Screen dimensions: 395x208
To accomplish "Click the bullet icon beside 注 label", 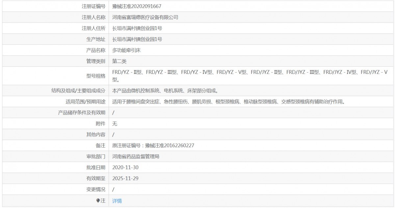I will pyautogui.click(x=98, y=200).
